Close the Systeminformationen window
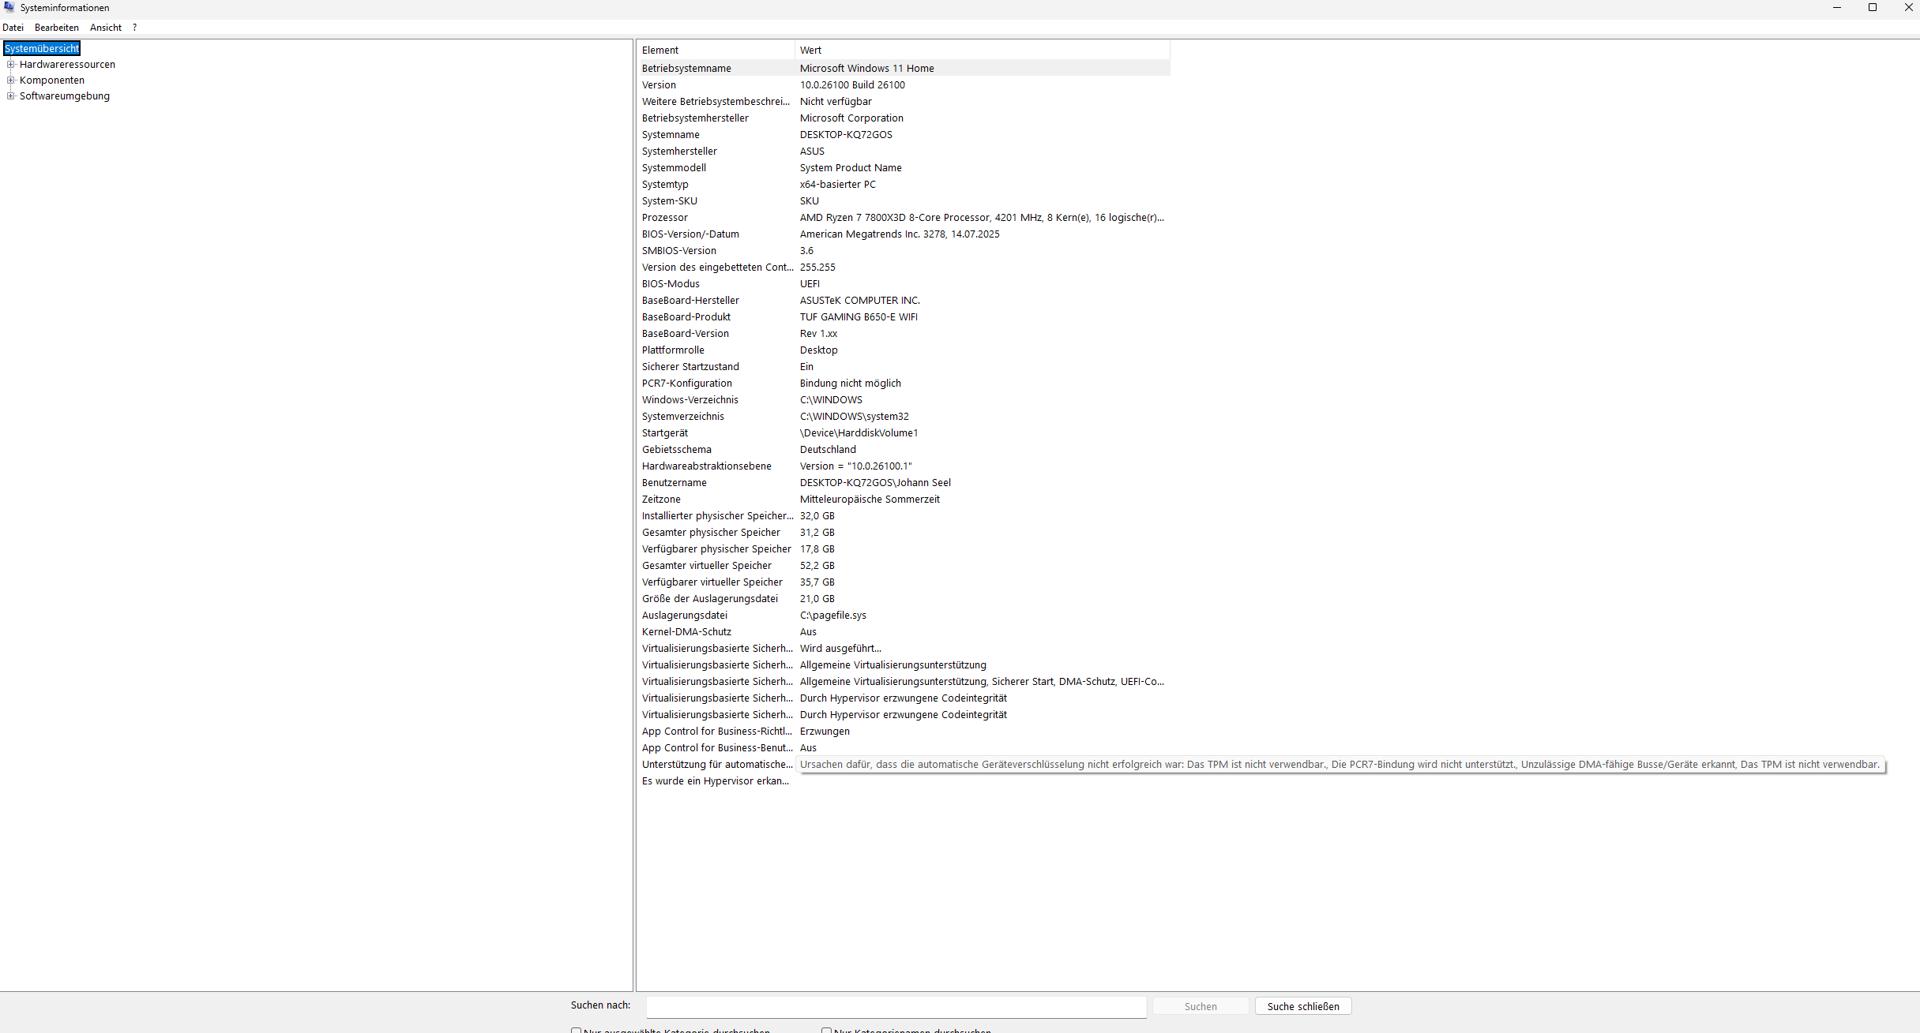Screen dimensions: 1920x1033 coord(1908,7)
